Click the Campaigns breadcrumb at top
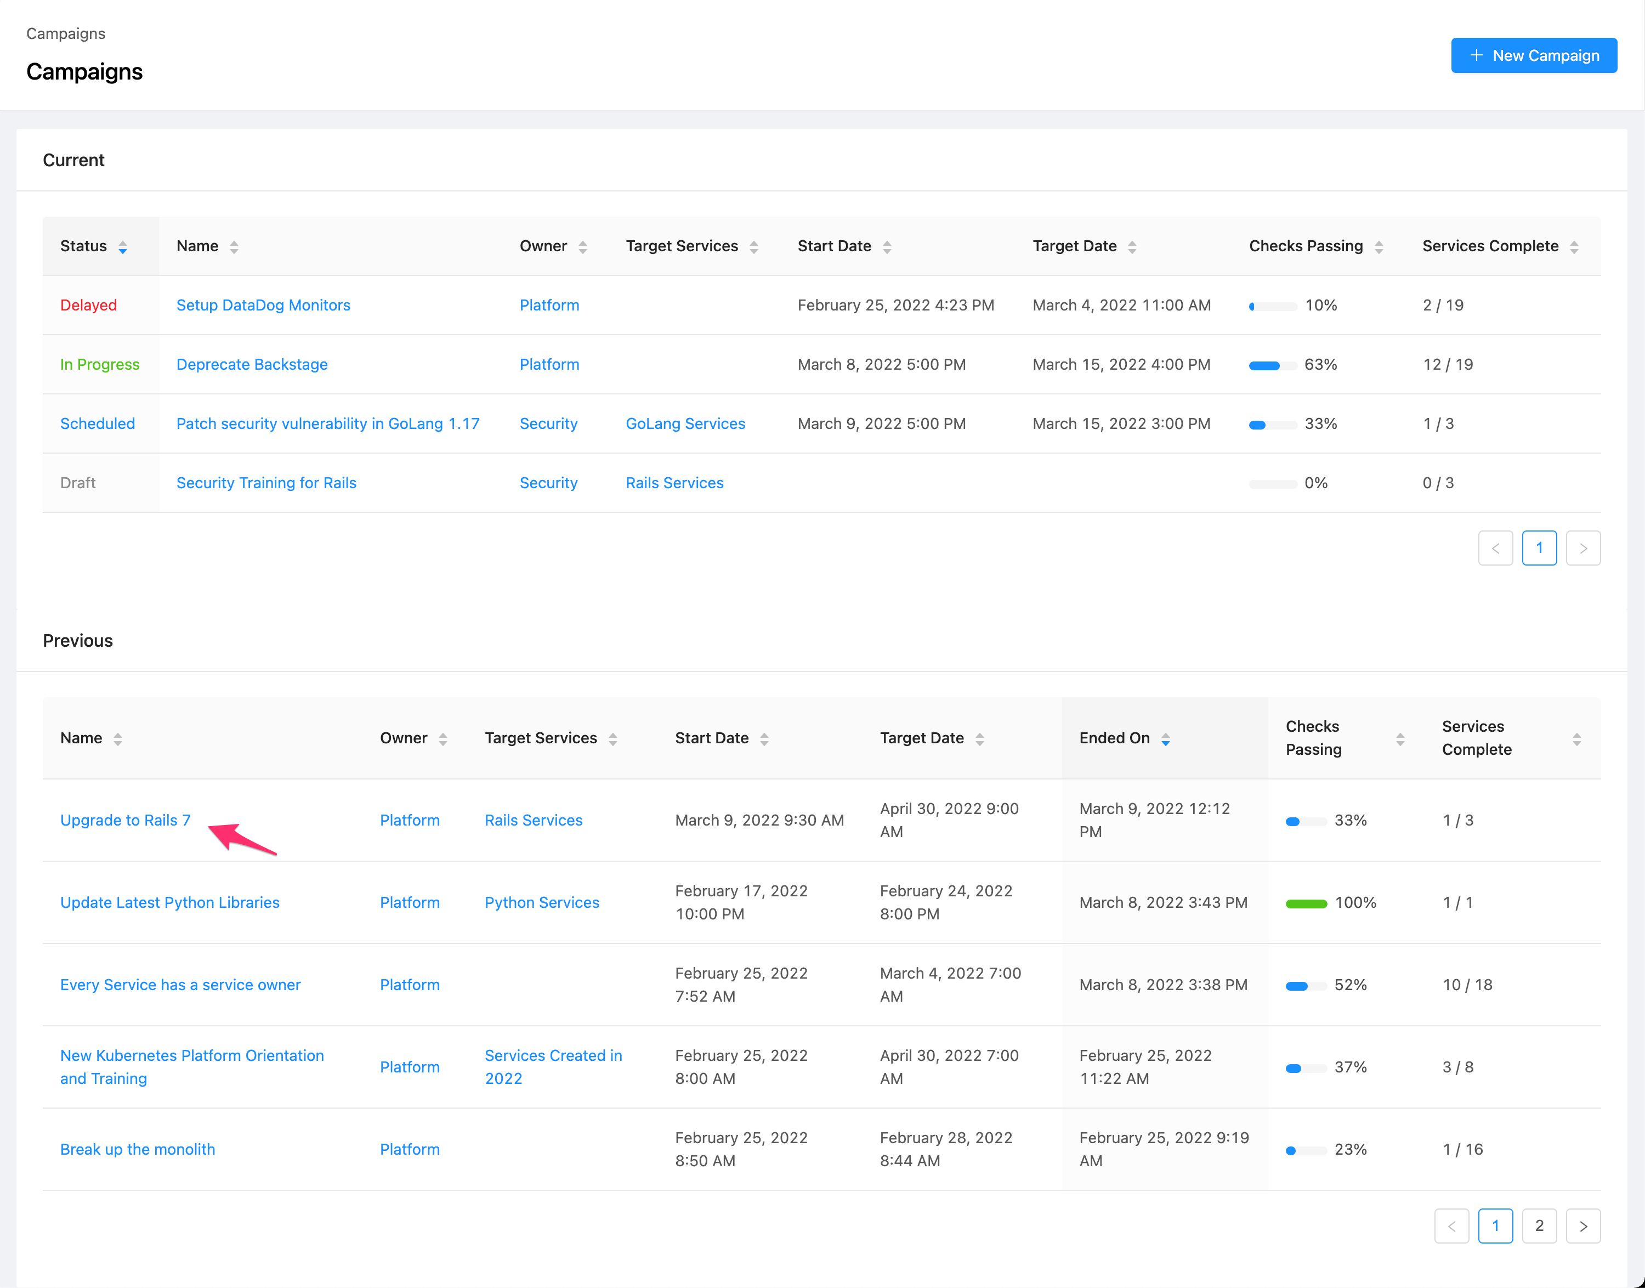 [66, 33]
